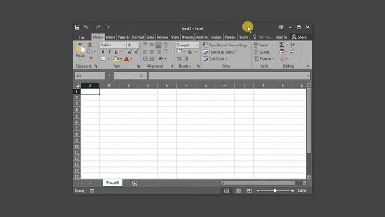Switch to the Review tab
Viewport: 385px width, 217px height.
coord(162,37)
